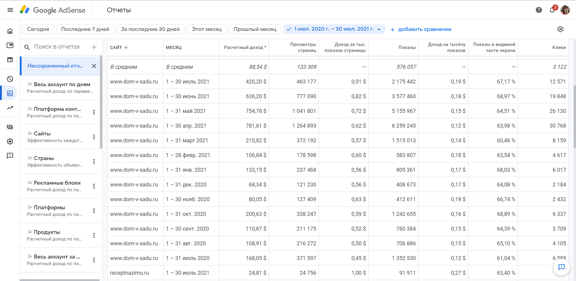Open the Payments icon in the left rail
The height and width of the screenshot is (281, 576).
(x=10, y=127)
